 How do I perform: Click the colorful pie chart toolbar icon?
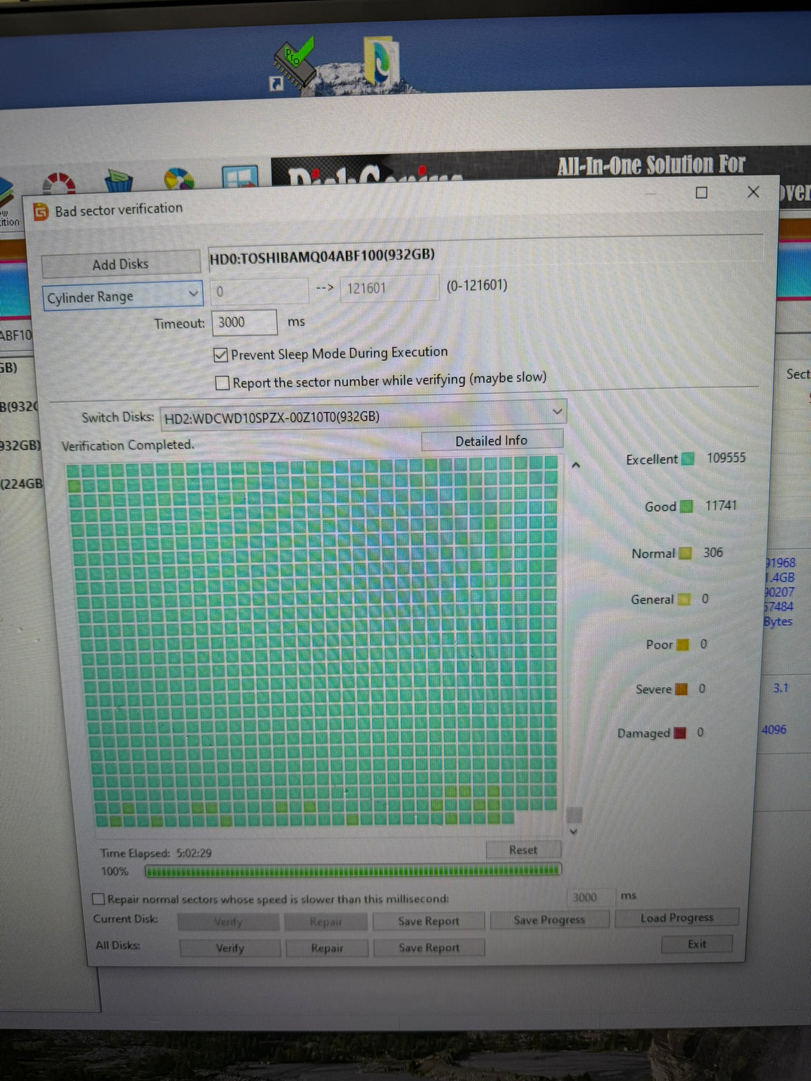click(x=179, y=179)
